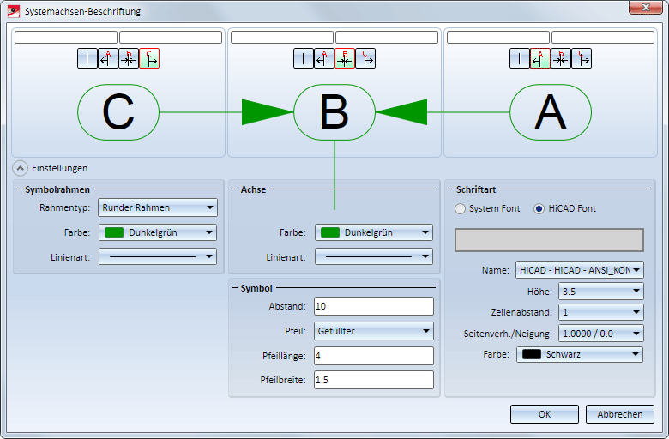Open the Höhe dropdown
Viewport: 669px width, 439px height.
[600, 291]
